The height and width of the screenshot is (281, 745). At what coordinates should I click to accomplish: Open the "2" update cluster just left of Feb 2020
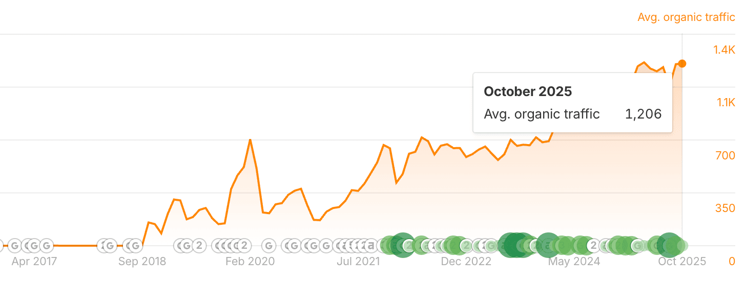244,246
